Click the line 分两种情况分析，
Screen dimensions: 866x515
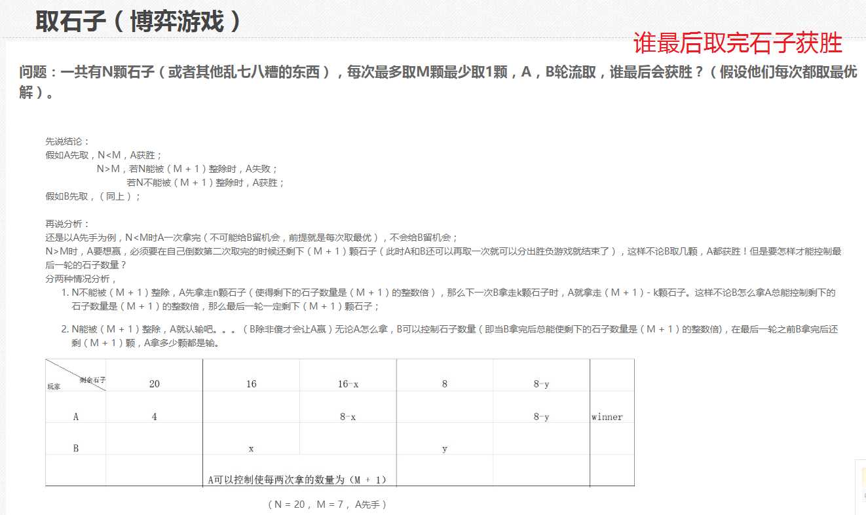pos(81,279)
